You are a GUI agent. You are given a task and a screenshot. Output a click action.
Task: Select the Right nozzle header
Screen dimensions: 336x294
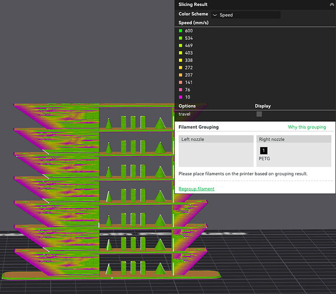294,139
